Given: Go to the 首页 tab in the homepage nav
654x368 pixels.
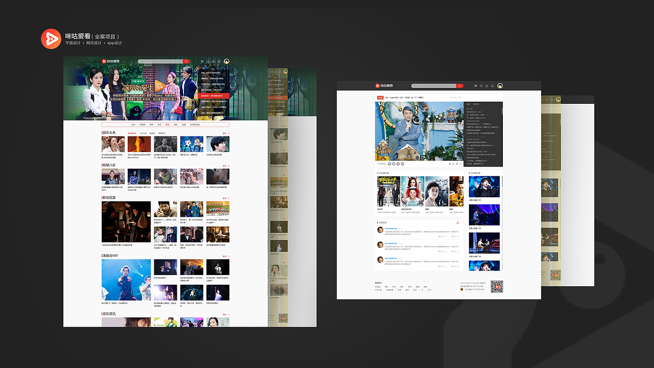Looking at the screenshot, I should pos(133,124).
